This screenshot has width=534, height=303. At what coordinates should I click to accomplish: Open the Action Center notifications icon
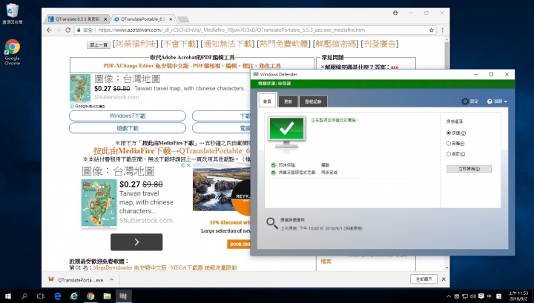point(481,296)
